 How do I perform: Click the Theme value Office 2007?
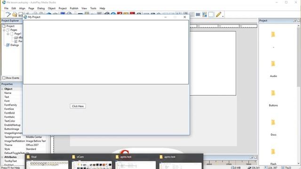click(x=32, y=145)
